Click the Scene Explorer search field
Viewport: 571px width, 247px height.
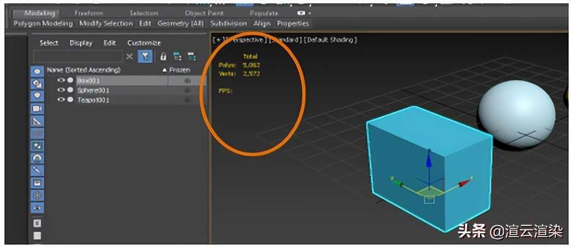[78, 56]
